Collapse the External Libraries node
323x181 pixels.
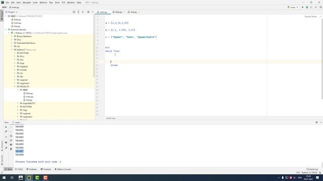point(6,30)
